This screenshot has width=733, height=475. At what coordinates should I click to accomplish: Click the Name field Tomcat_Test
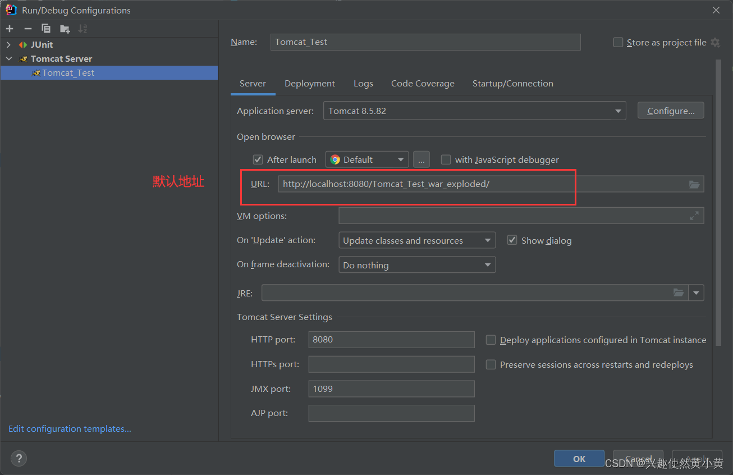point(425,42)
